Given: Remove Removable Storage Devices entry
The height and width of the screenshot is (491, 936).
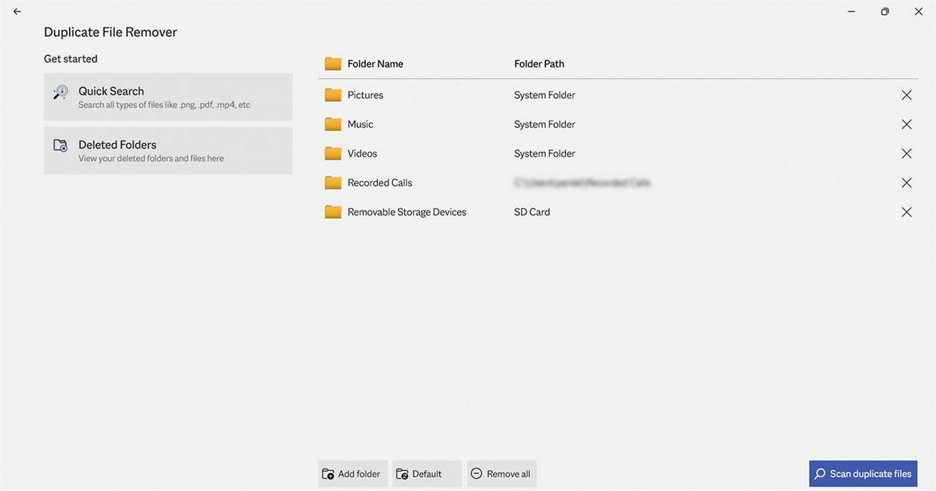Looking at the screenshot, I should click(x=907, y=212).
